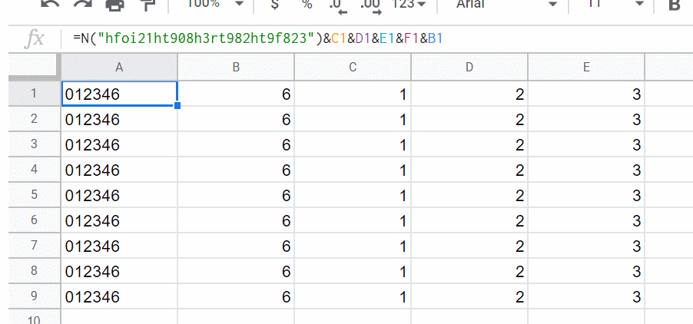
Task: Apply percent format to cell
Action: 307,5
